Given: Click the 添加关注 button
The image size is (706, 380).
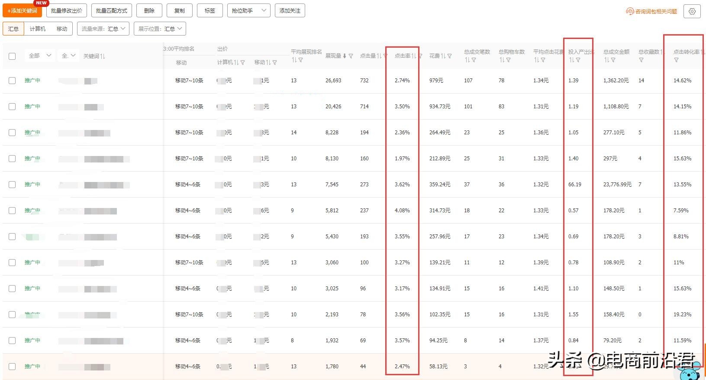Looking at the screenshot, I should [290, 10].
